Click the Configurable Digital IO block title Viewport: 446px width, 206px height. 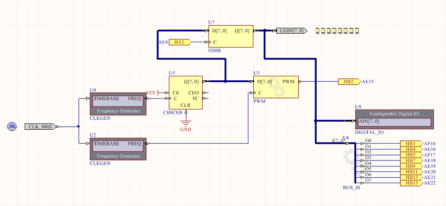tap(394, 113)
